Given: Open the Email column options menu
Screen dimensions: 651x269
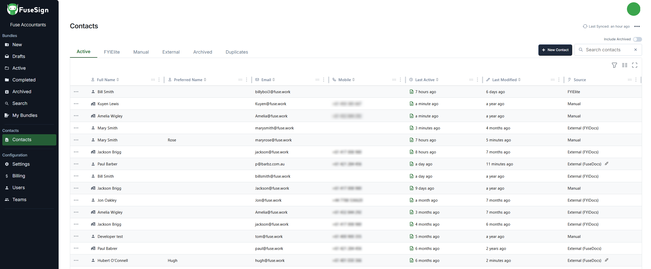Looking at the screenshot, I should pos(324,80).
